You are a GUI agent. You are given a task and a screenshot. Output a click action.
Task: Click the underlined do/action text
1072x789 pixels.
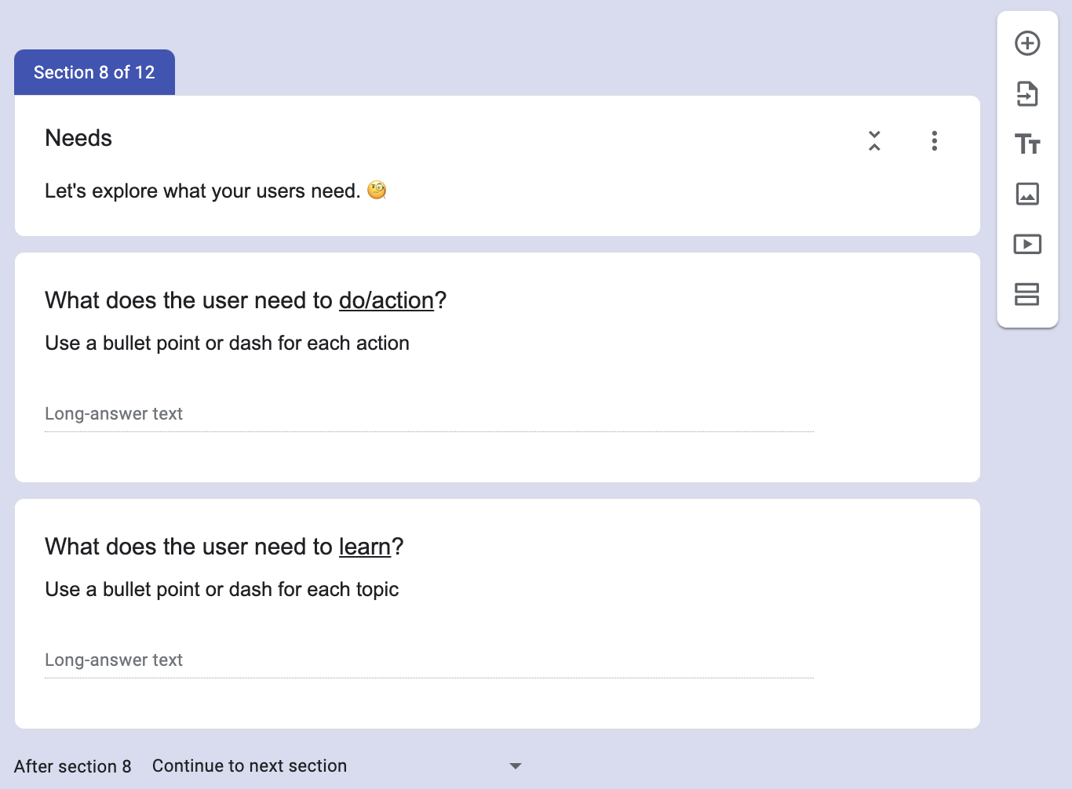tap(386, 300)
